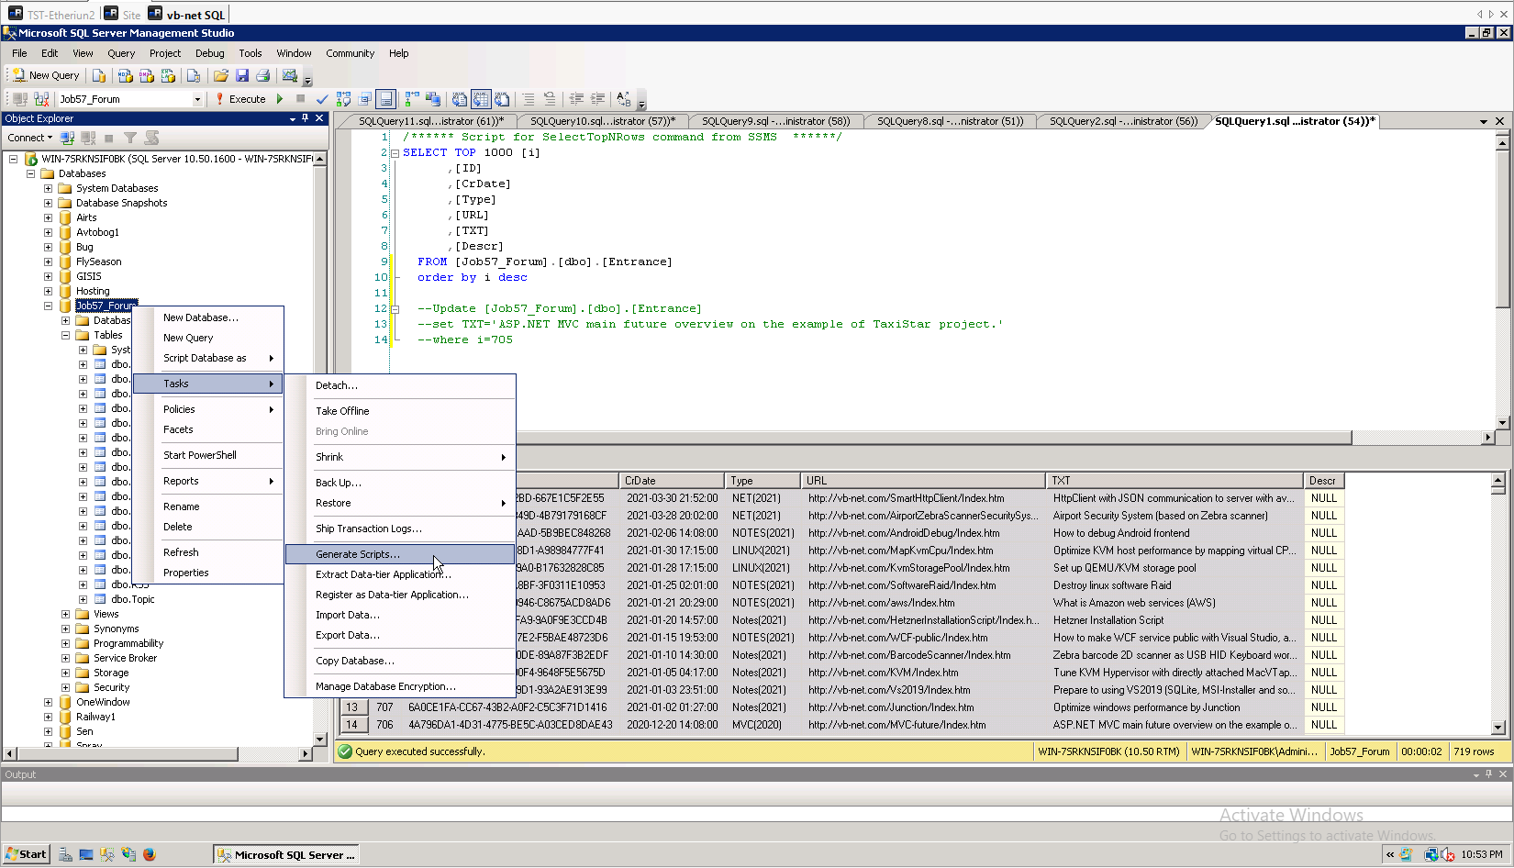
Task: Open the Tools menu
Action: click(x=250, y=53)
